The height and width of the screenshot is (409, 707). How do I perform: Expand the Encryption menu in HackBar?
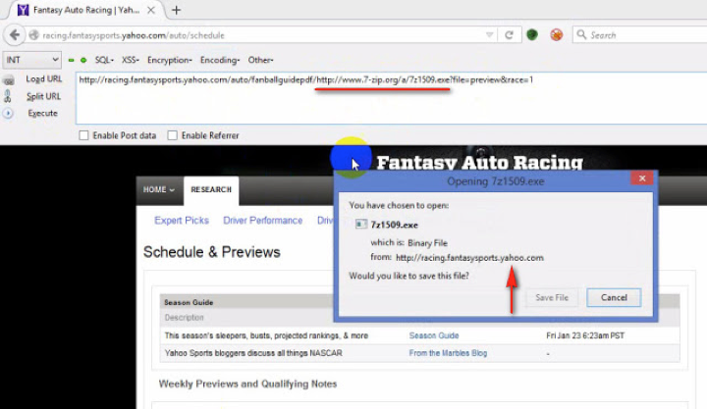(x=168, y=60)
